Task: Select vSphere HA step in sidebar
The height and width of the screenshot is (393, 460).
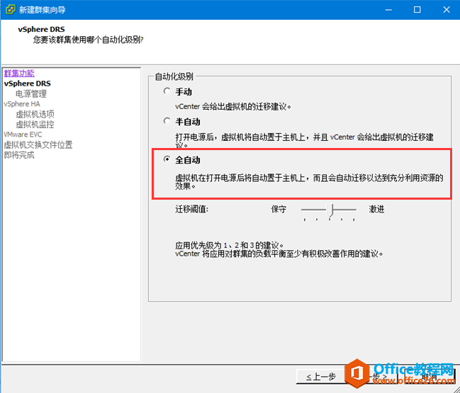Action: point(22,104)
